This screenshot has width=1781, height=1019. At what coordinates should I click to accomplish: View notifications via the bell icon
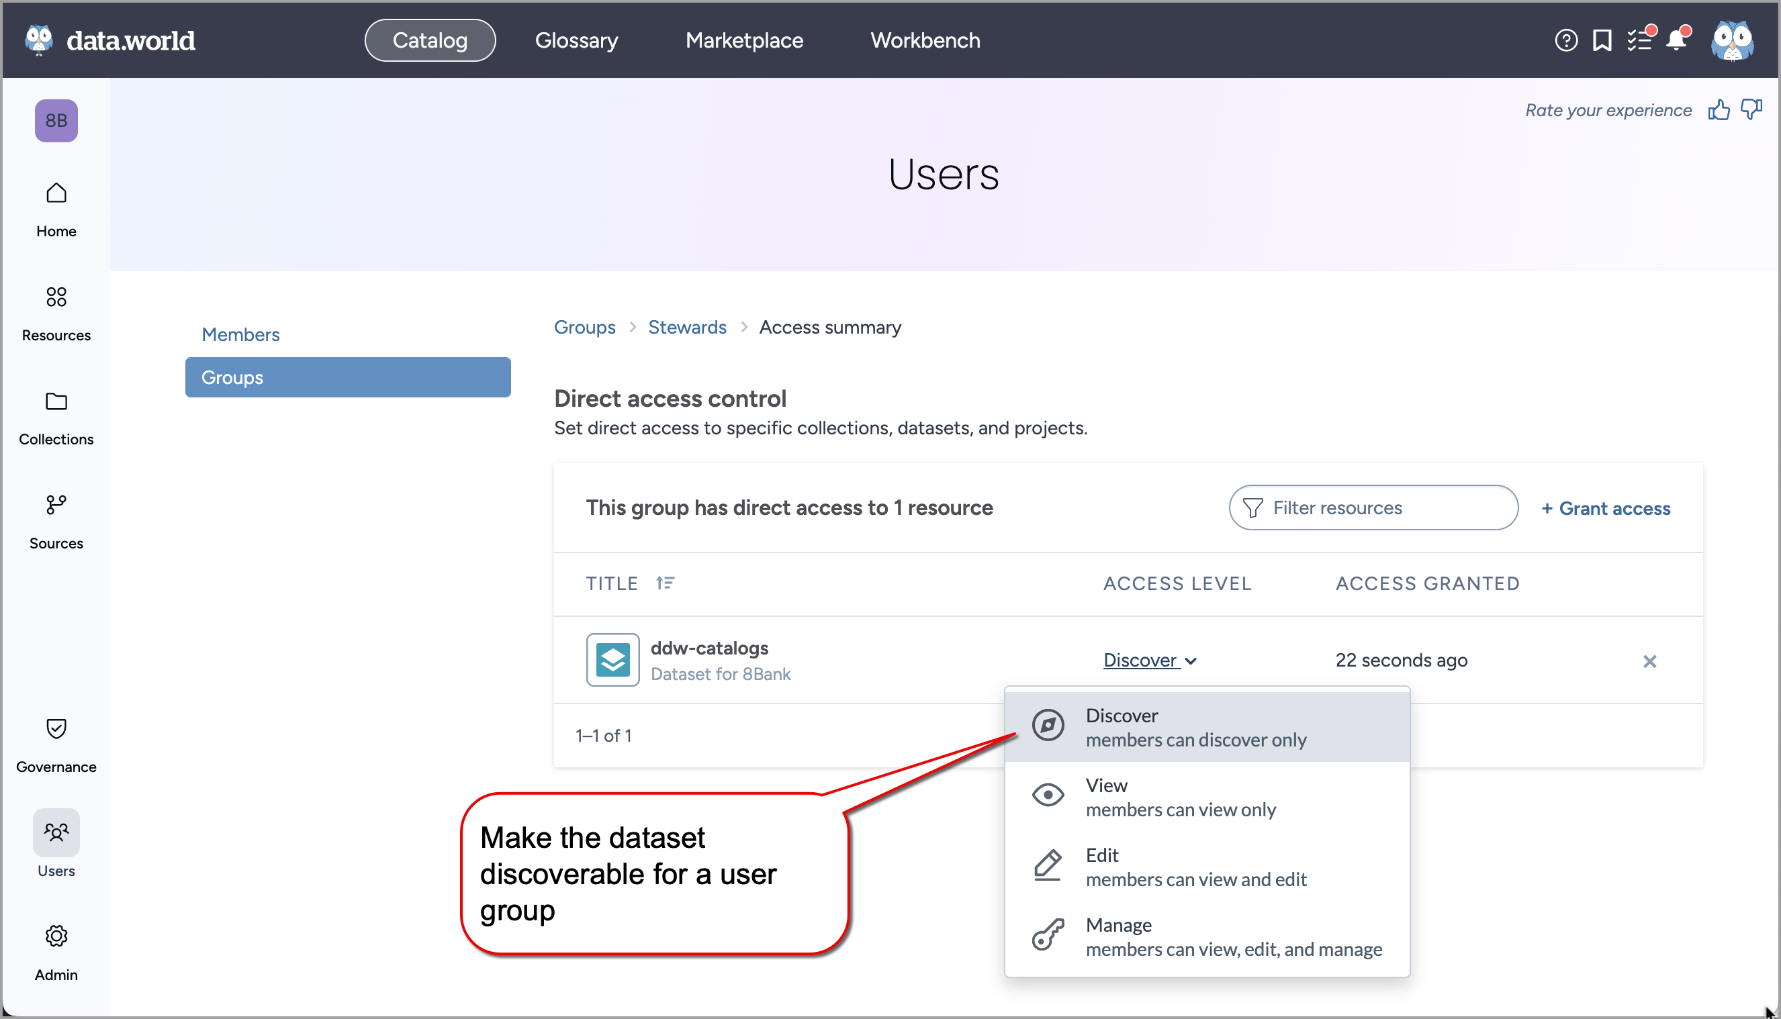[1678, 40]
